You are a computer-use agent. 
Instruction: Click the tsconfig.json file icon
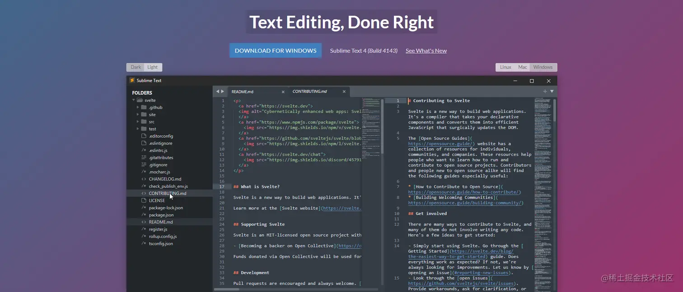144,244
